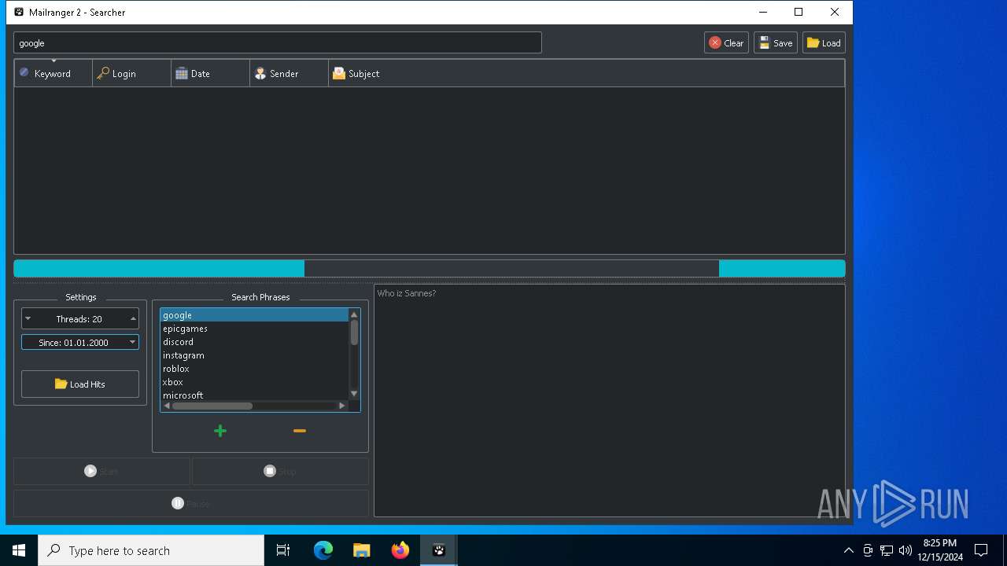The height and width of the screenshot is (566, 1007).
Task: Click phrases list scroll up arrow
Action: [354, 314]
